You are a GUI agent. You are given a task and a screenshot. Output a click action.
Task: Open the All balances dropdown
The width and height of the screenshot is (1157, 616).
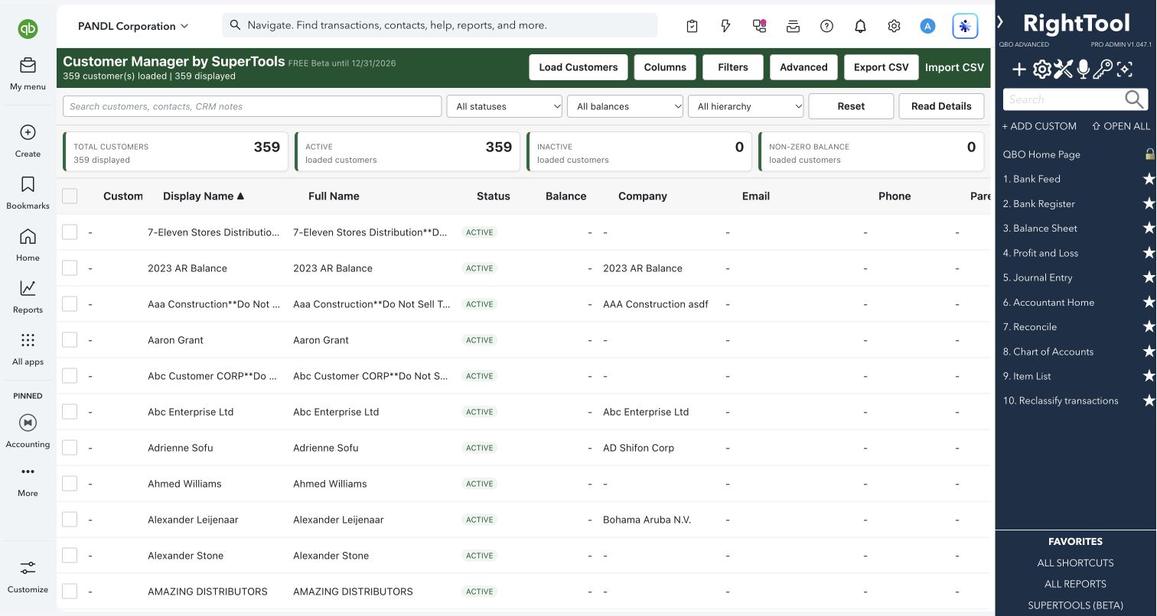625,106
